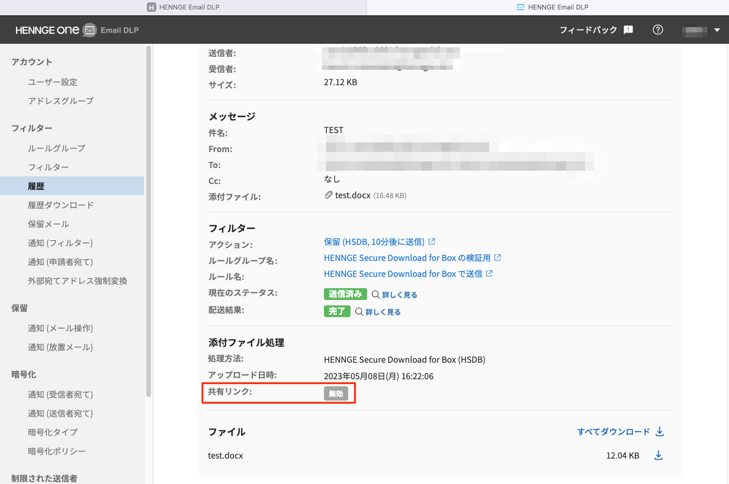729x484 pixels.
Task: Open アドレスグループ in the sidebar
Action: tap(60, 101)
